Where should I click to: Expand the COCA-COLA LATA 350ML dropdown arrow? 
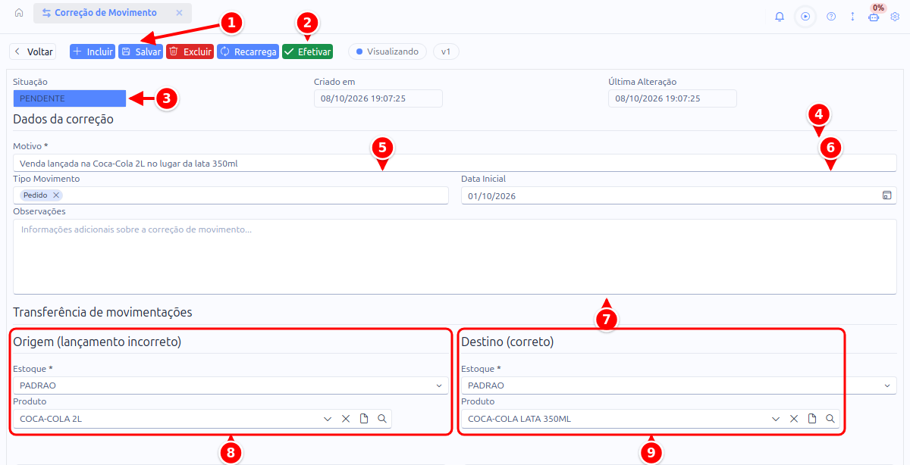776,419
